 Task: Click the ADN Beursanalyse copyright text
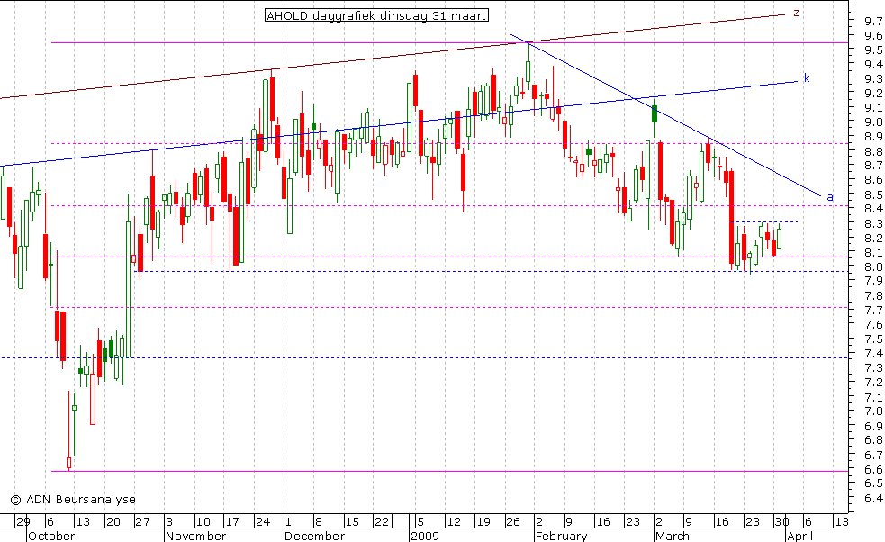(73, 500)
